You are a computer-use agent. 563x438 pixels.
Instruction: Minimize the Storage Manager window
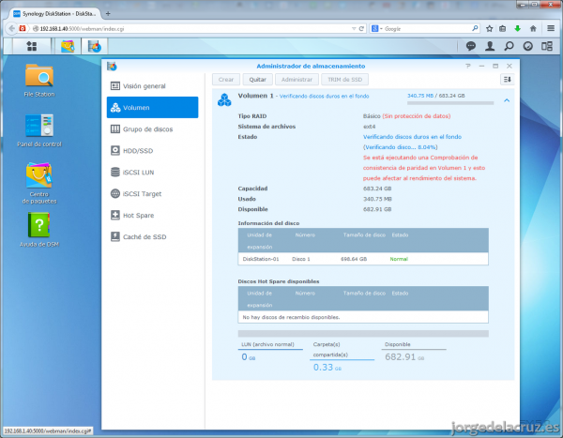481,66
